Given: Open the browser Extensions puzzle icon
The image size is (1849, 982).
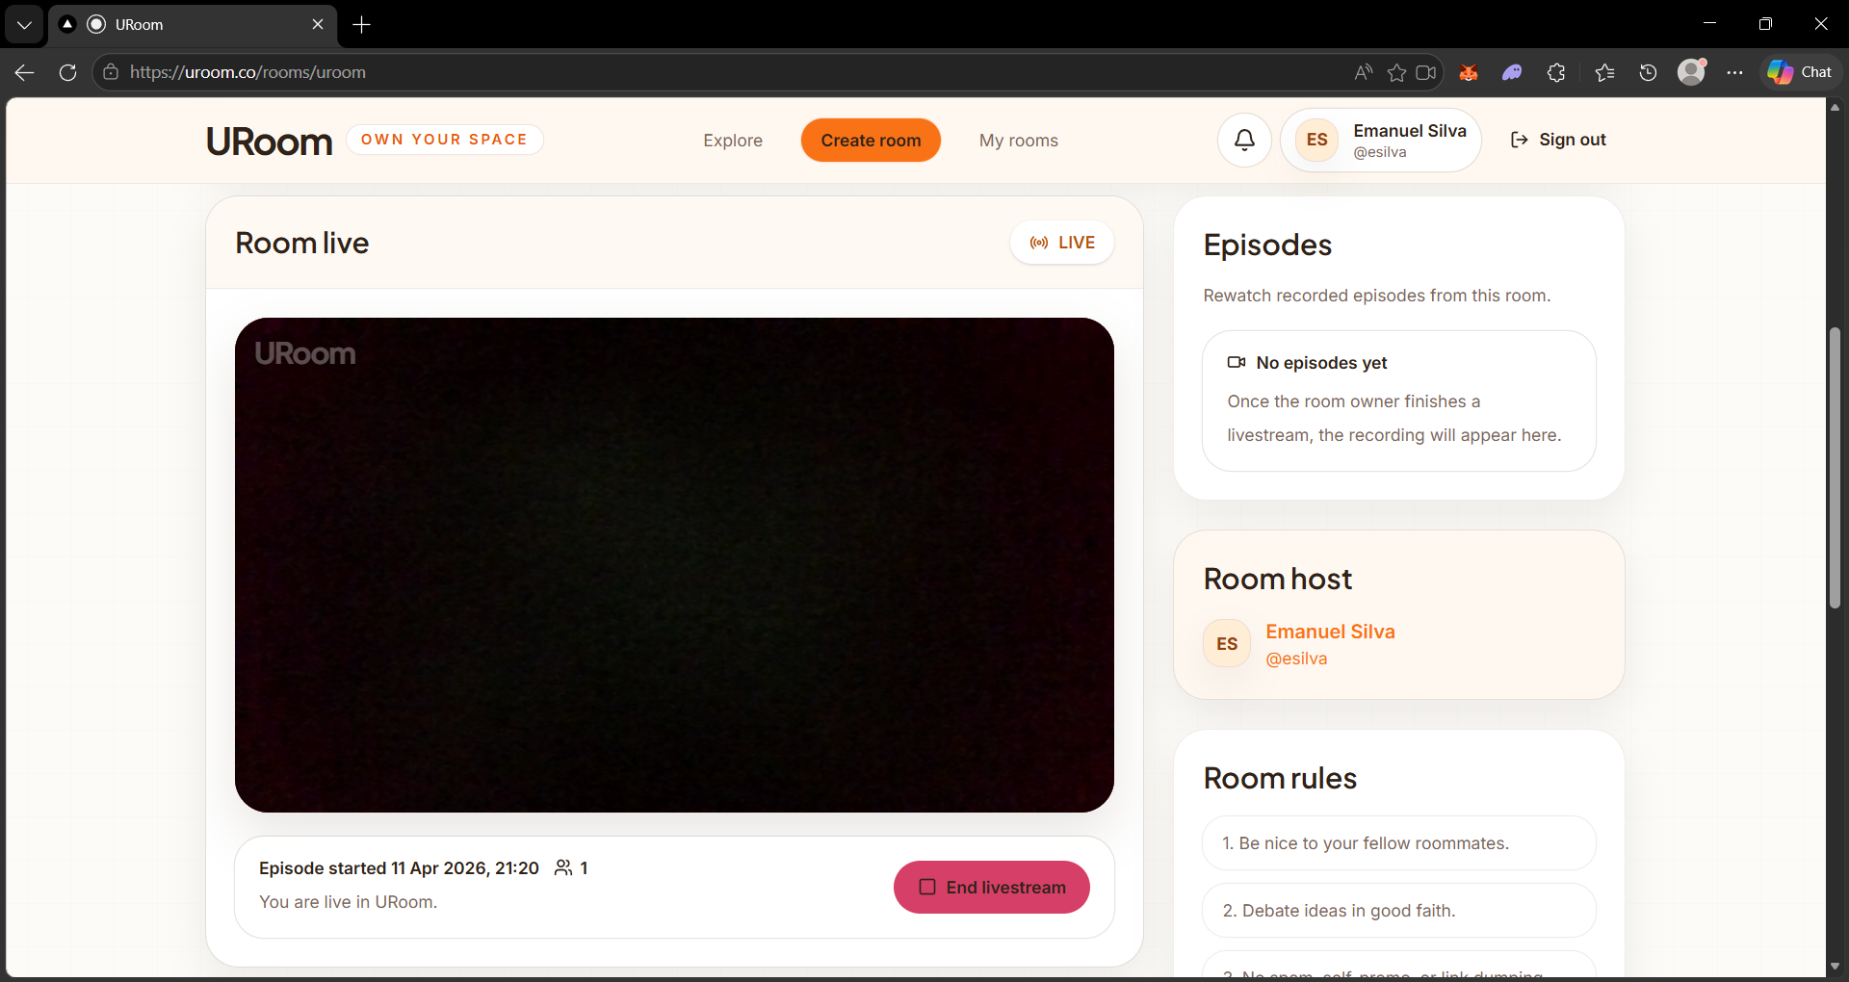Looking at the screenshot, I should tap(1556, 72).
